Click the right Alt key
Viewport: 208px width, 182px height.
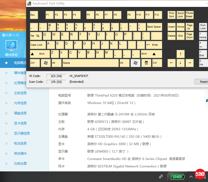pos(125,63)
